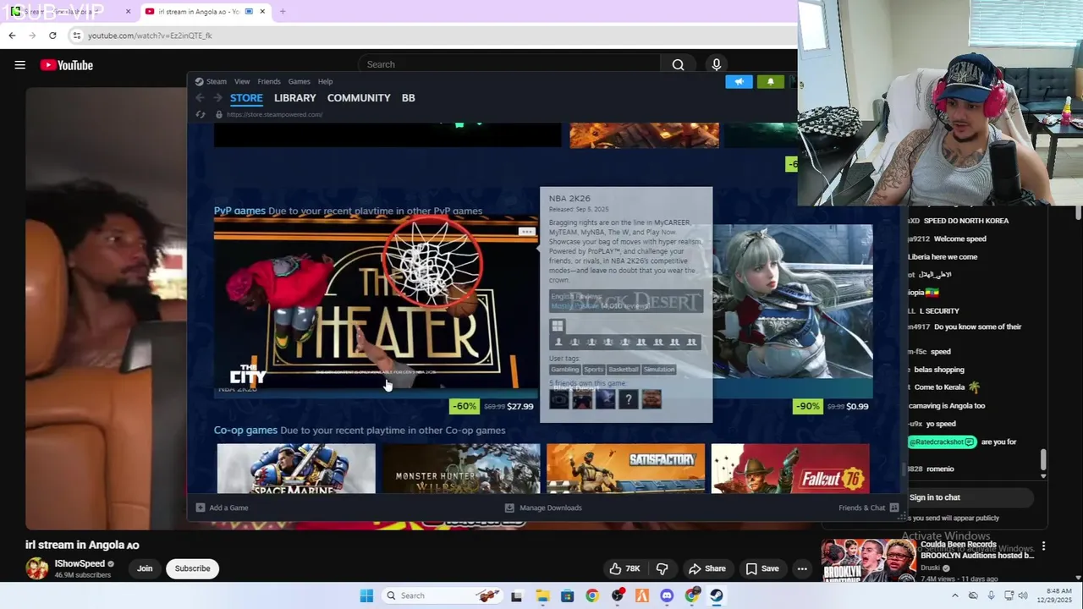Click the Simulation user tag

pyautogui.click(x=659, y=370)
